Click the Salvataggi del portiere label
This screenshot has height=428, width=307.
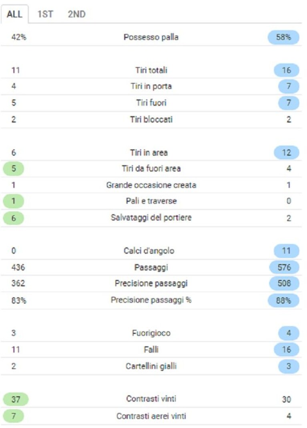pos(151,218)
